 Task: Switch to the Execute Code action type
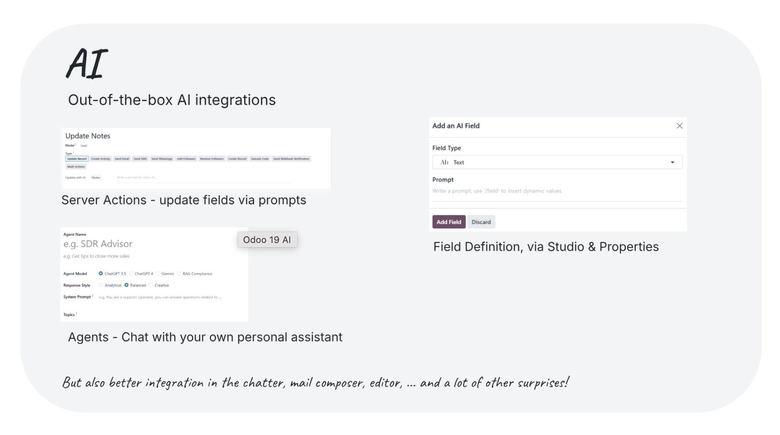[x=260, y=159]
